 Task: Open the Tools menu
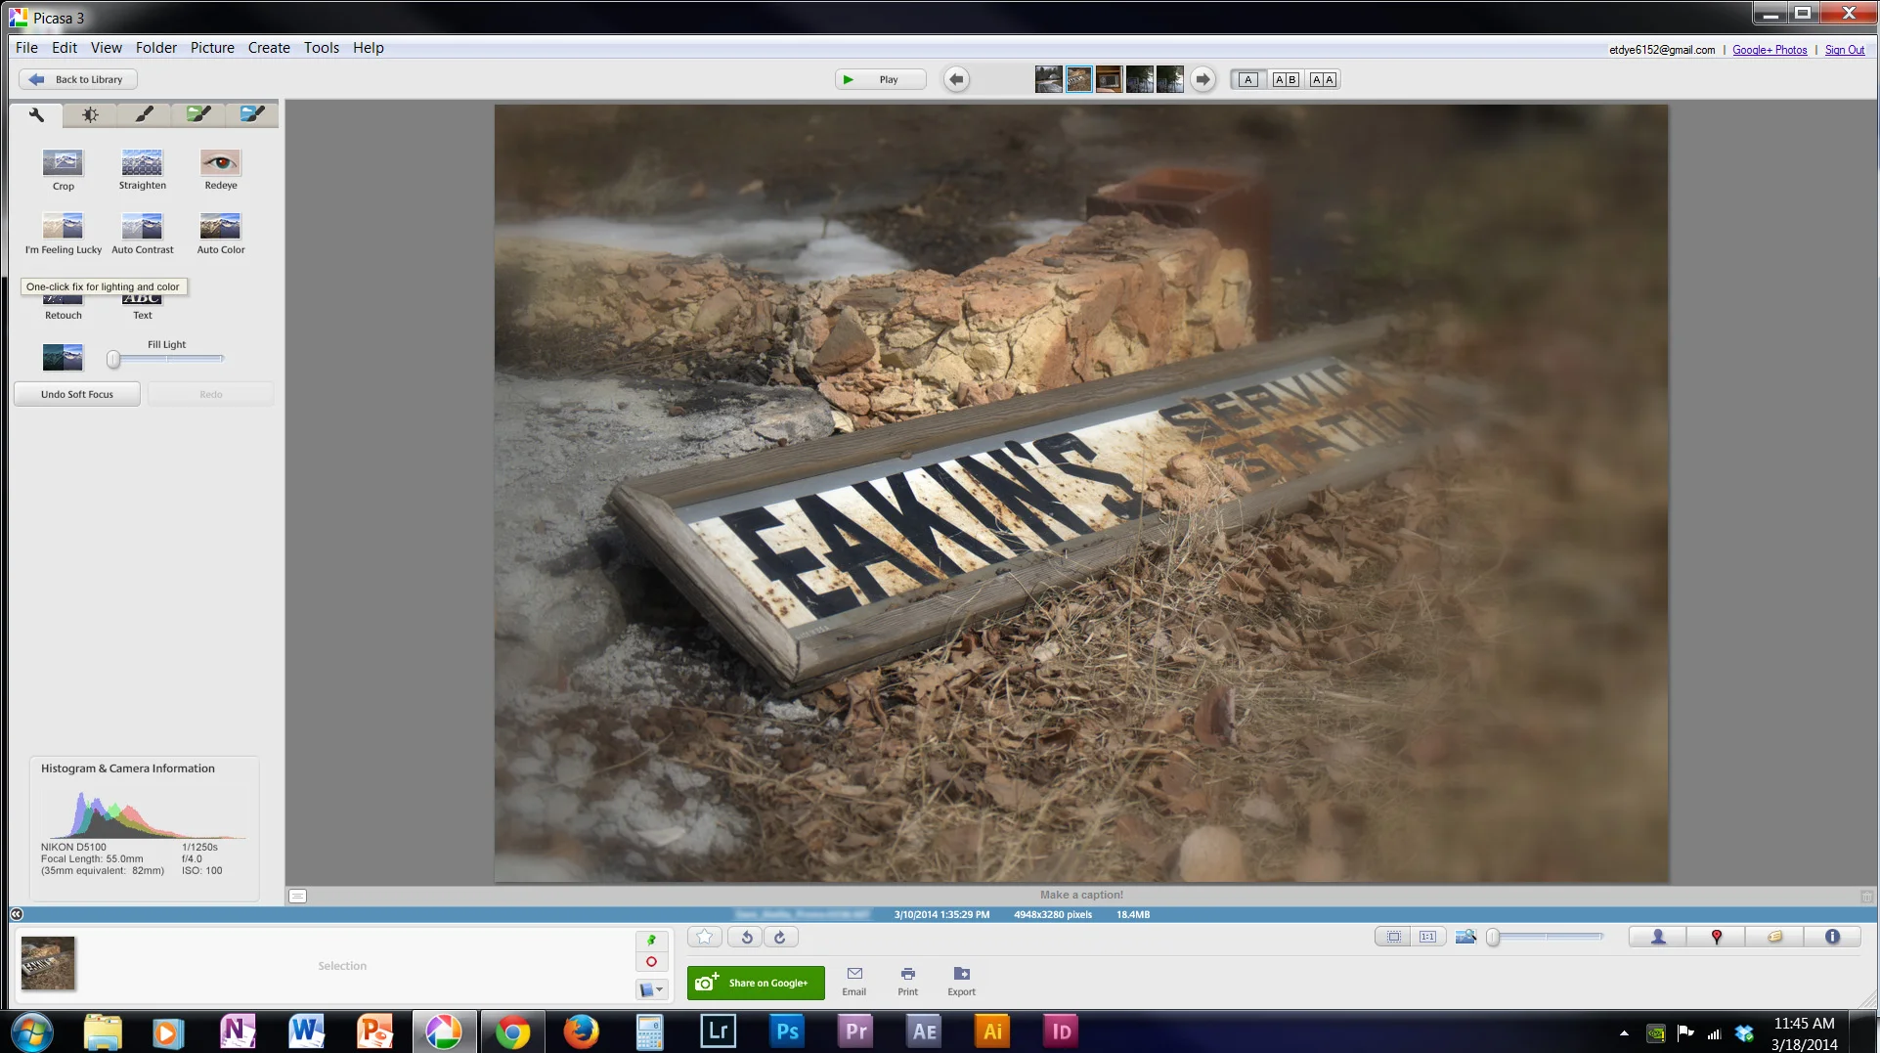(322, 47)
